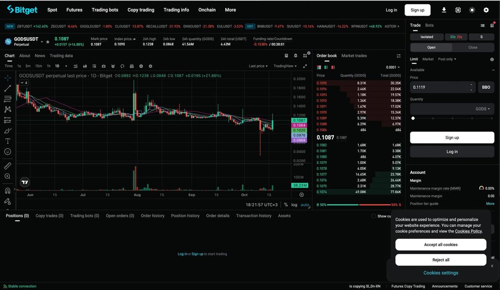Click the BBO button
This screenshot has height=290, width=500.
(486, 87)
